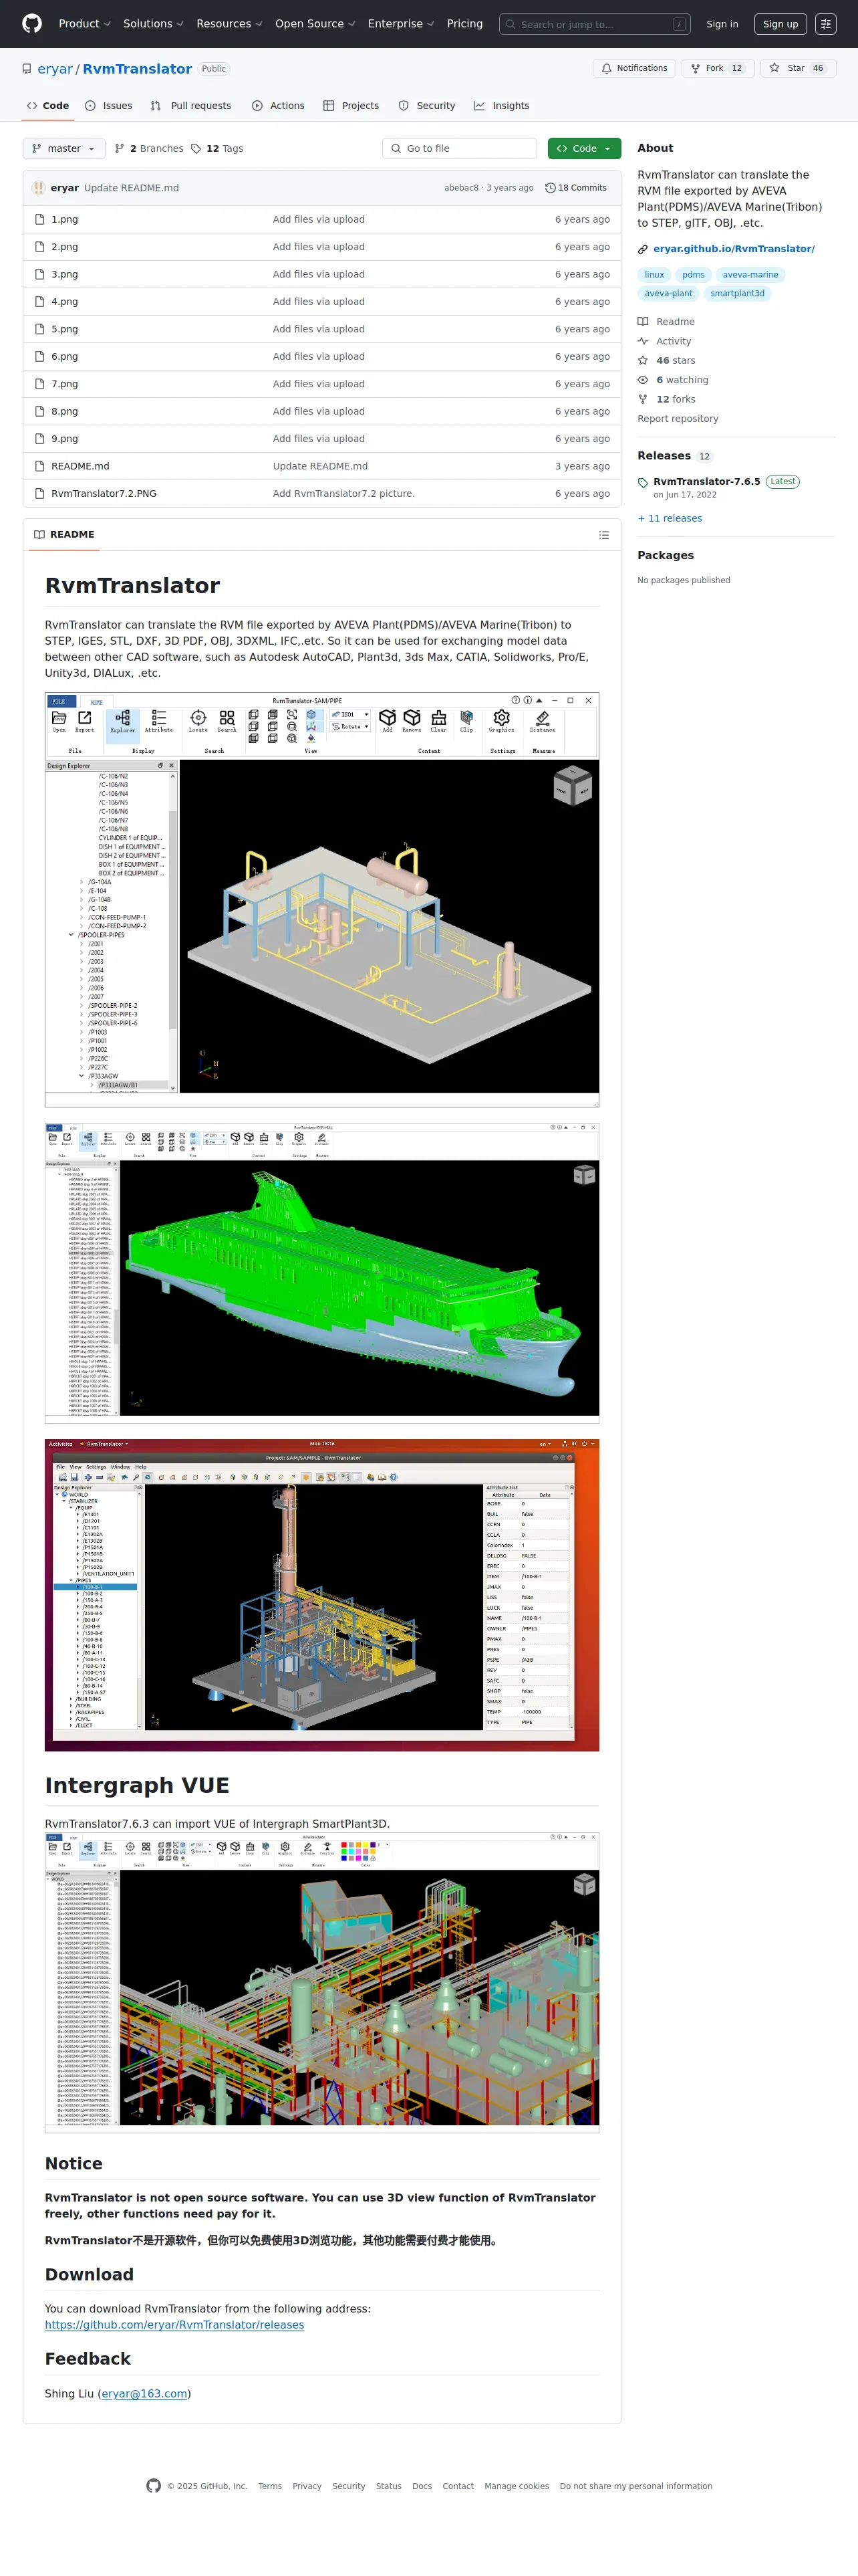Open file 9.png
The image size is (858, 2576).
64,439
